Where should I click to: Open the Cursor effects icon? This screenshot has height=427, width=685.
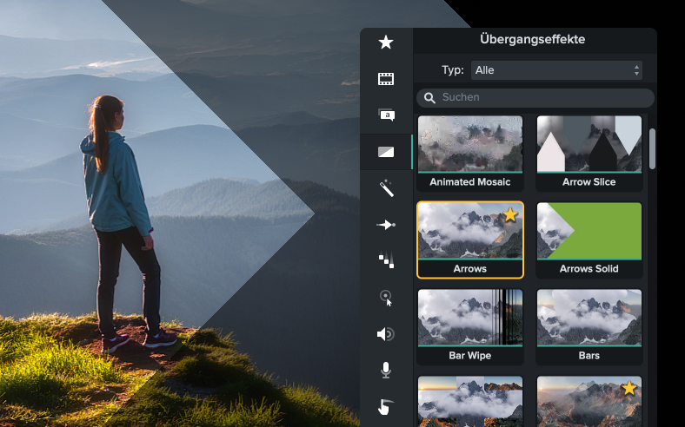pos(386,298)
